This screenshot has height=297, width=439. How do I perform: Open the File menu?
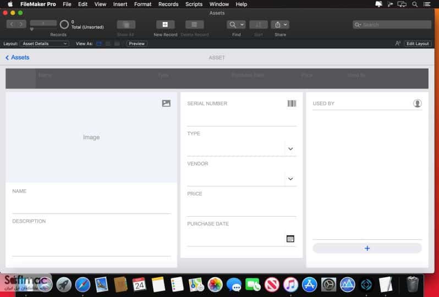67,4
